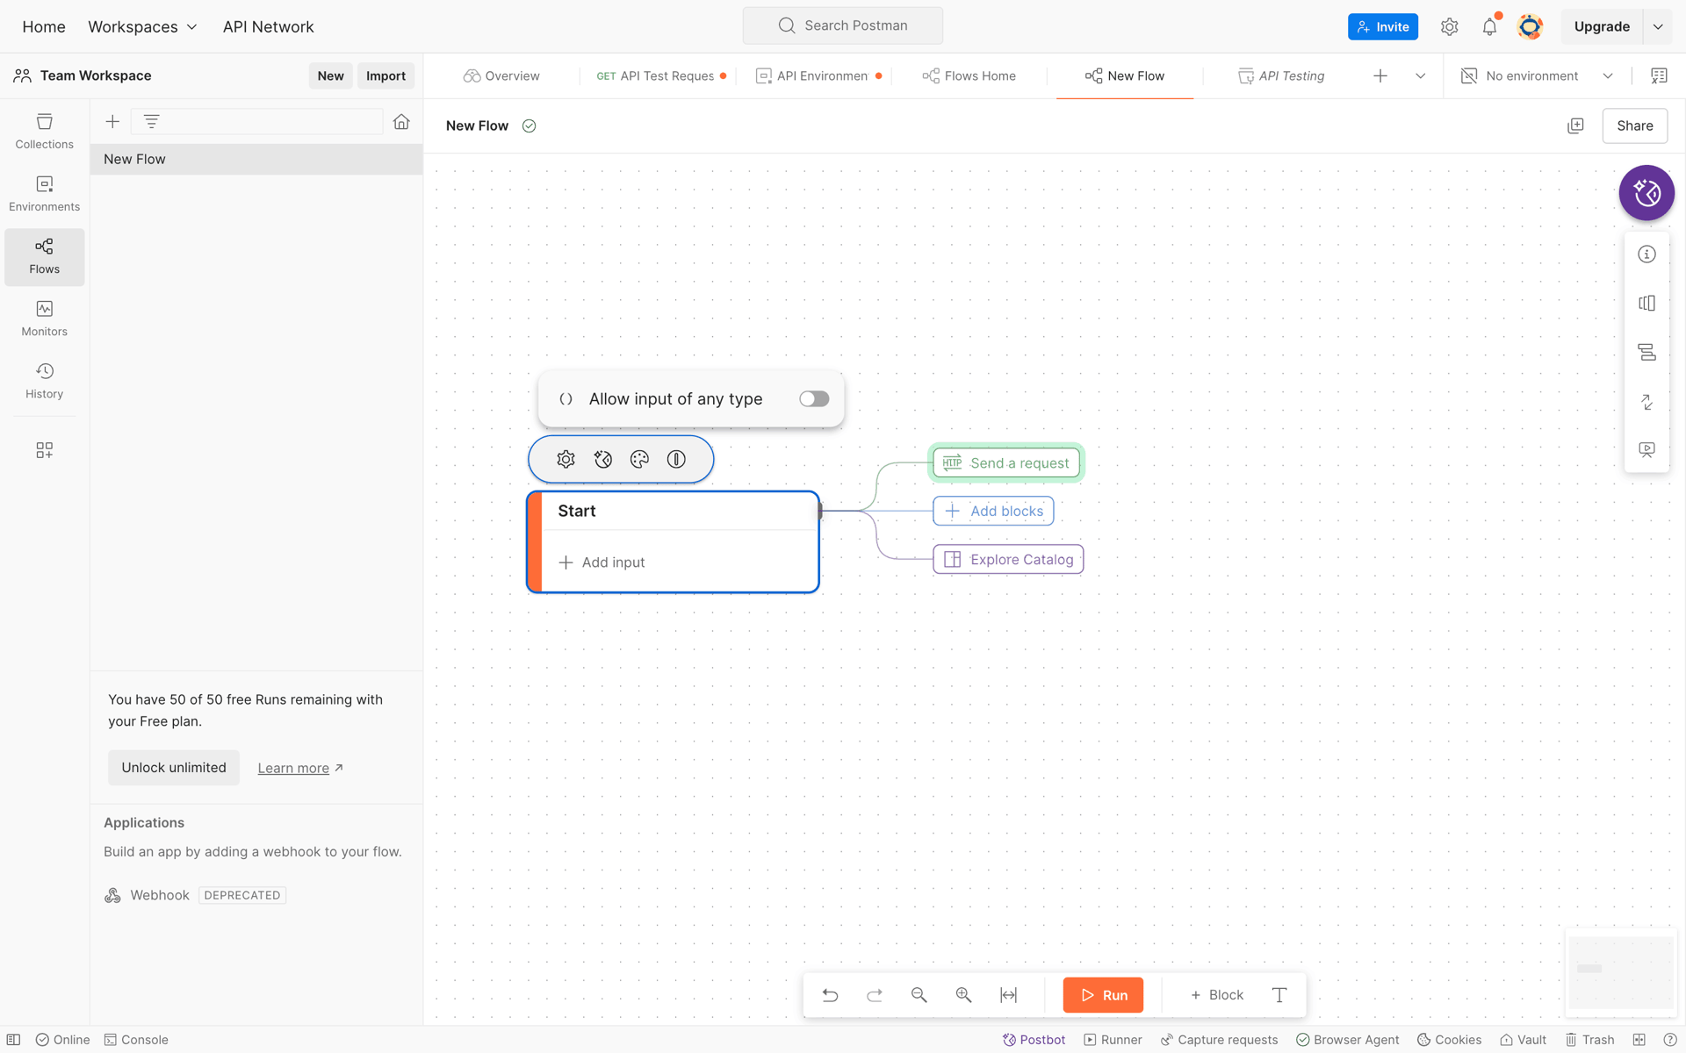
Task: Click Add input in the Start block
Action: pos(602,562)
